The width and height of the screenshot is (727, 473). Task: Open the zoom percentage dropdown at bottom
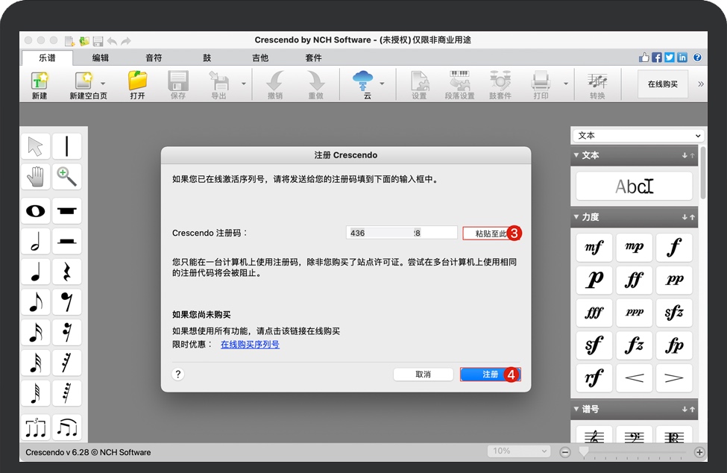(519, 451)
